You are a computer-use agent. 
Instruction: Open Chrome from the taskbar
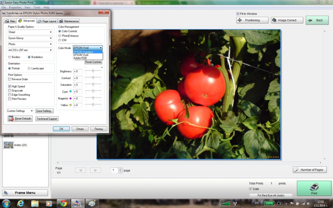click(x=63, y=203)
